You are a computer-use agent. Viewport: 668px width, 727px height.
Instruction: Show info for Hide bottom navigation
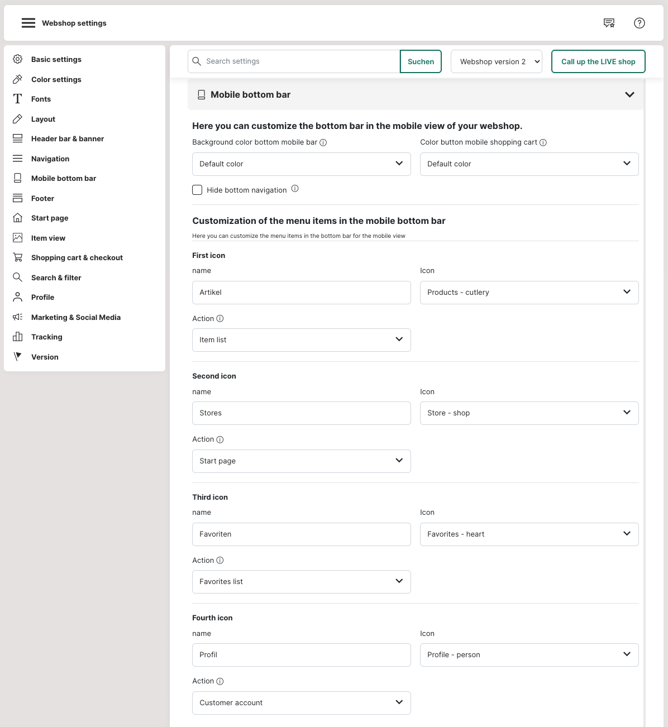(x=295, y=189)
